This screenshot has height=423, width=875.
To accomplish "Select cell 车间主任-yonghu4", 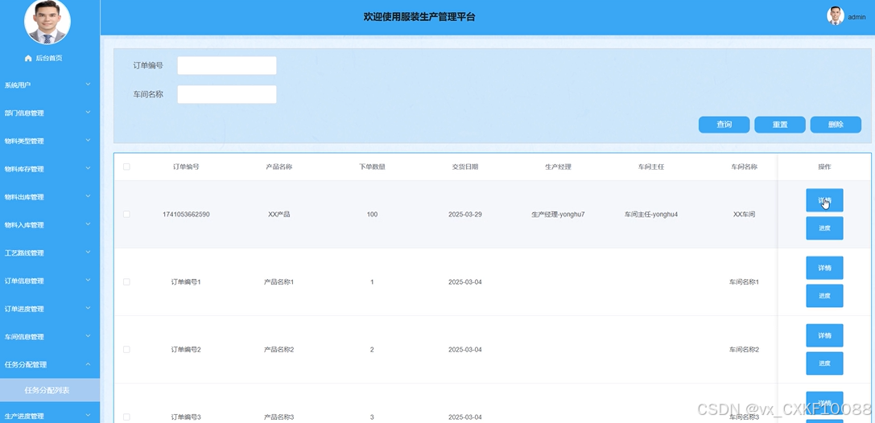I will point(650,214).
